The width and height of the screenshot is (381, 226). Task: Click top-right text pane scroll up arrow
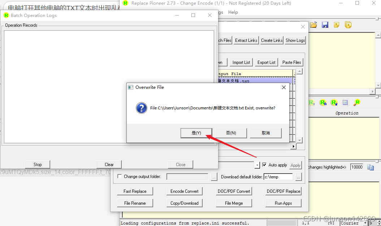coord(378,35)
